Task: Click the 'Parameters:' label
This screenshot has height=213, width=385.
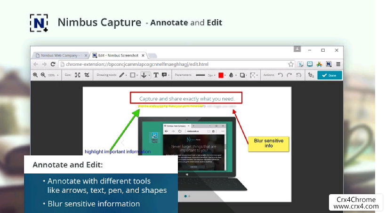Action: [183, 75]
